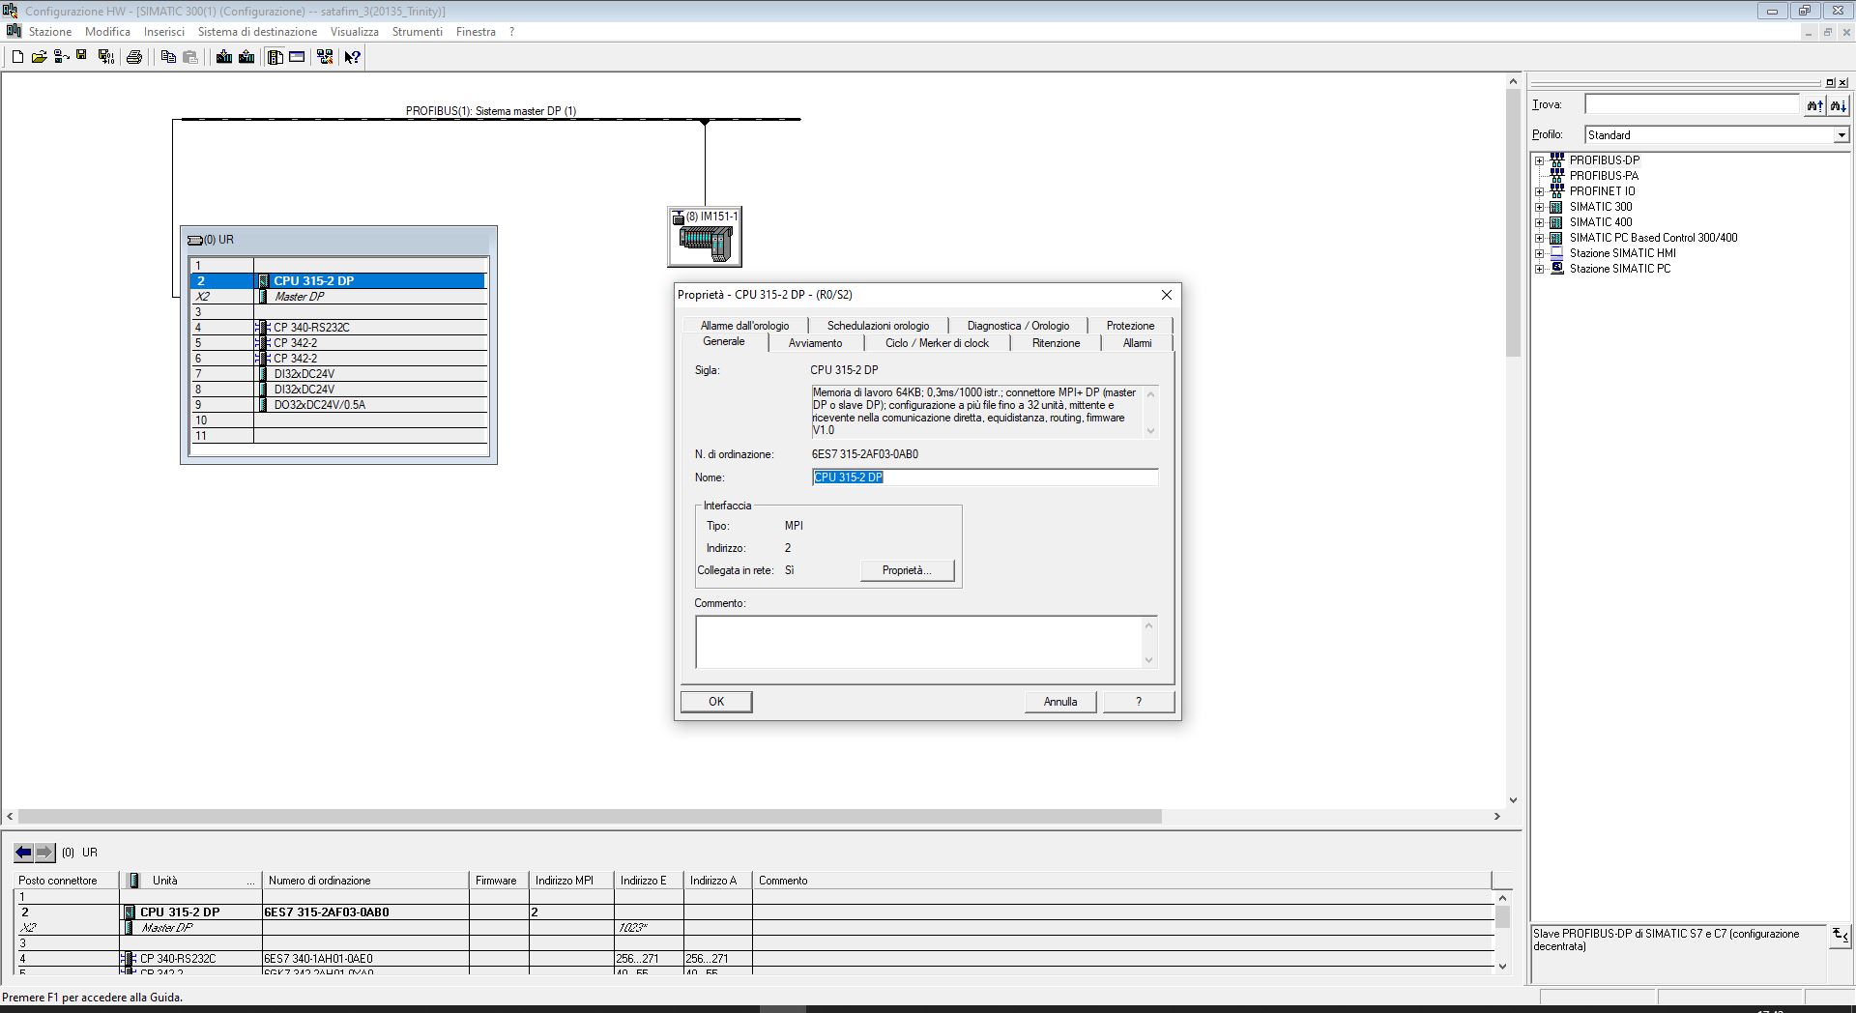Click the search upward binoculars button
This screenshot has height=1013, width=1856.
coord(1814,105)
